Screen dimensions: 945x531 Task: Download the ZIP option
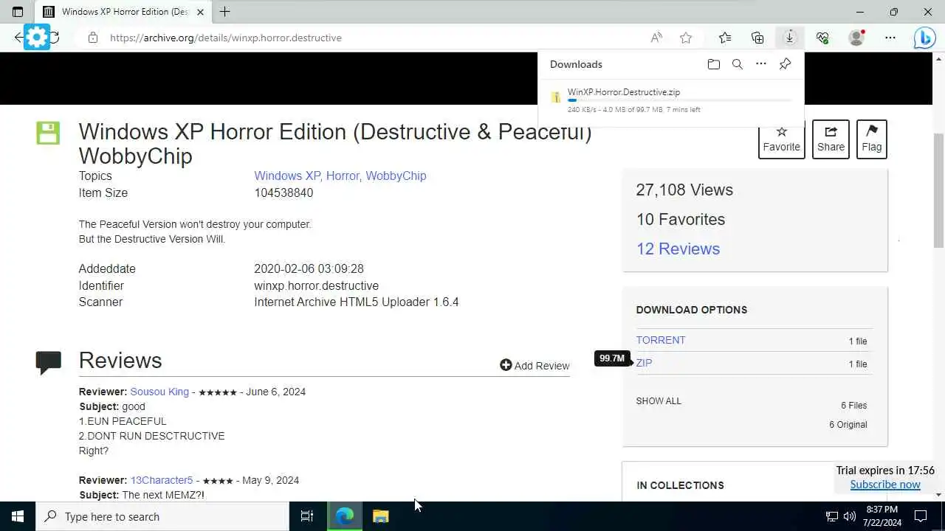[645, 363]
